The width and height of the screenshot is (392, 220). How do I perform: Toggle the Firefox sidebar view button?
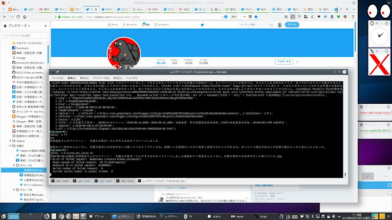[x=293, y=16]
